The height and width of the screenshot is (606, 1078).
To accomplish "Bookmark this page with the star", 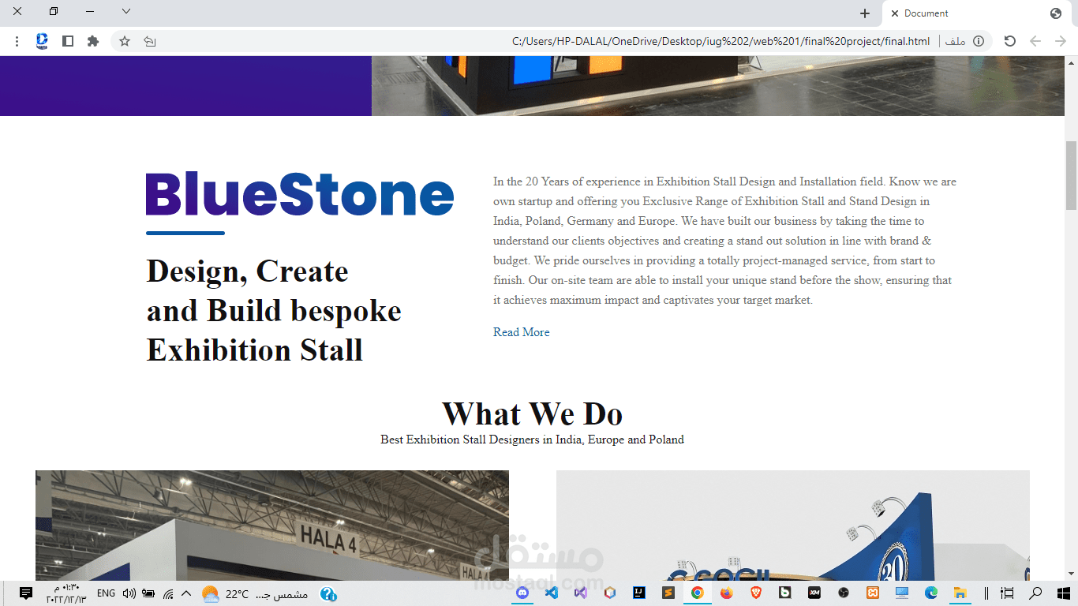I will (x=125, y=41).
